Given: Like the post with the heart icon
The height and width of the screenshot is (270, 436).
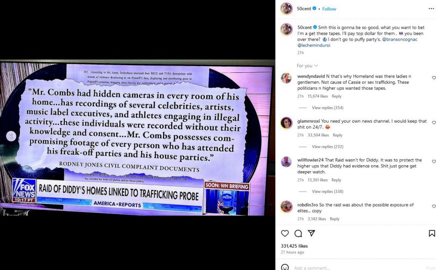Looking at the screenshot, I should (x=284, y=234).
